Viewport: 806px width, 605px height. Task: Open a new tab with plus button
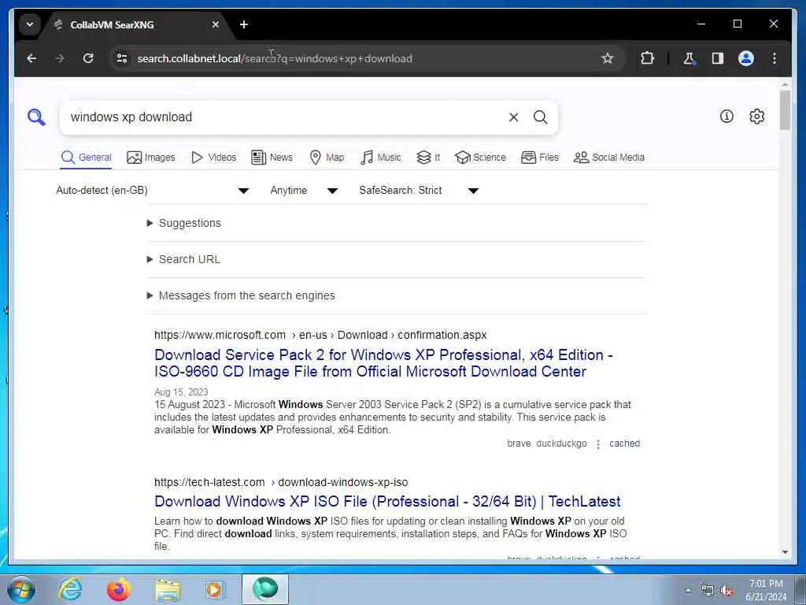(244, 24)
